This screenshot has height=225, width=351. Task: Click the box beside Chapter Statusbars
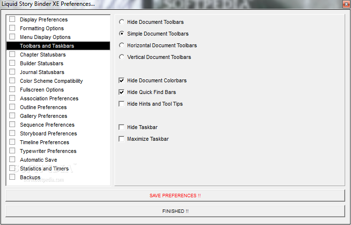point(12,54)
